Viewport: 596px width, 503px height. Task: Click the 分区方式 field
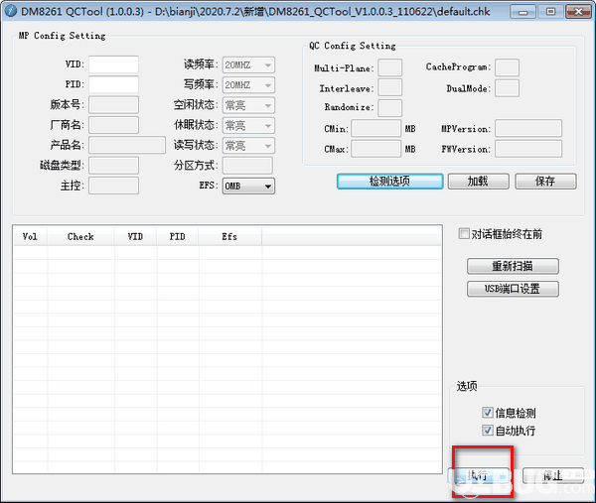pos(247,166)
